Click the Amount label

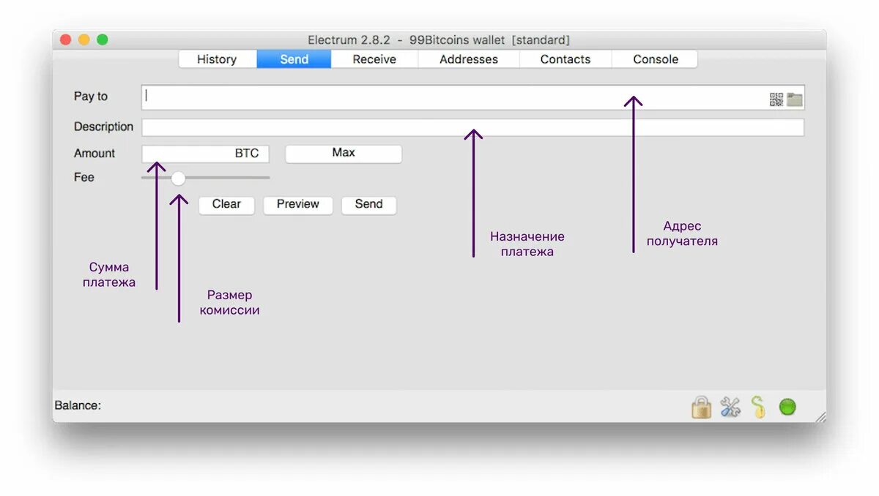pyautogui.click(x=94, y=154)
